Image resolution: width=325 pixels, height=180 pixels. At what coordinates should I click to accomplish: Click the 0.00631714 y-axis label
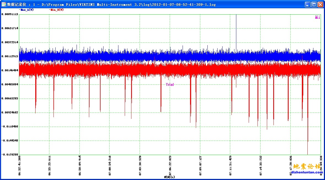(10, 28)
